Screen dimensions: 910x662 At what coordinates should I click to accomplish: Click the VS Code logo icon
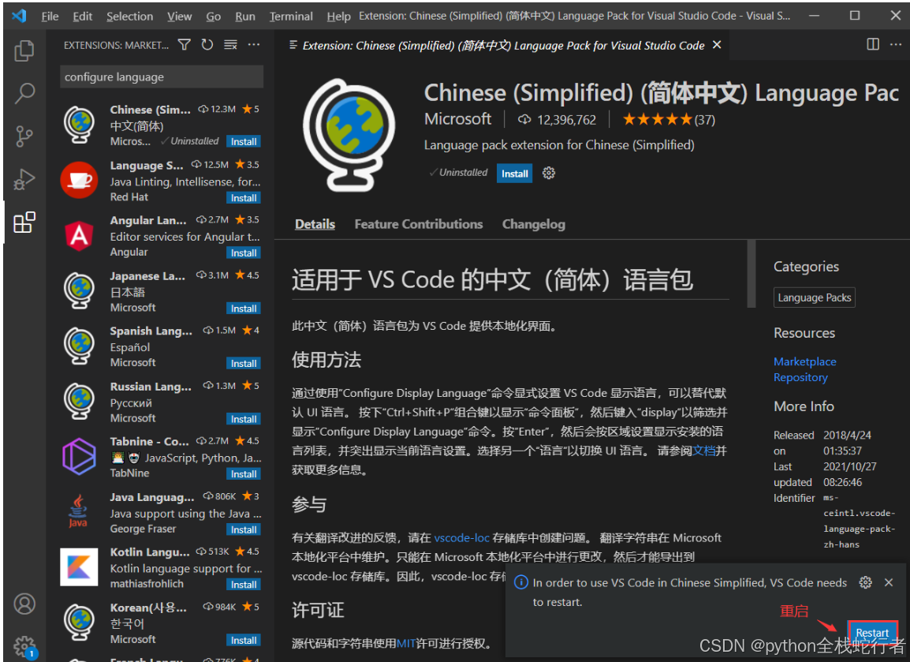coord(19,16)
